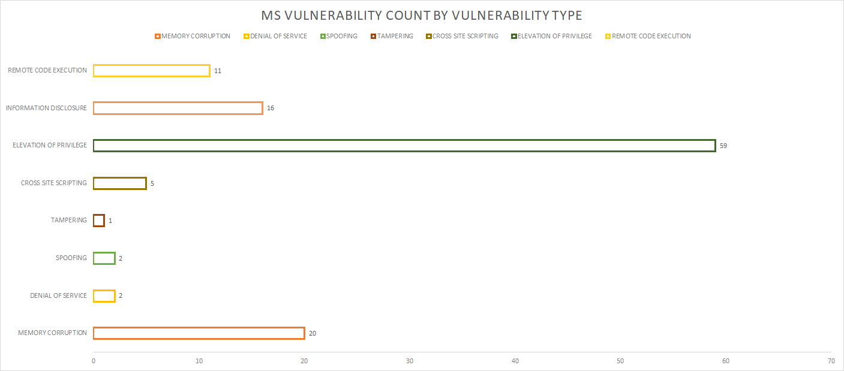
Task: Select the Tampering legend entry
Action: click(392, 37)
